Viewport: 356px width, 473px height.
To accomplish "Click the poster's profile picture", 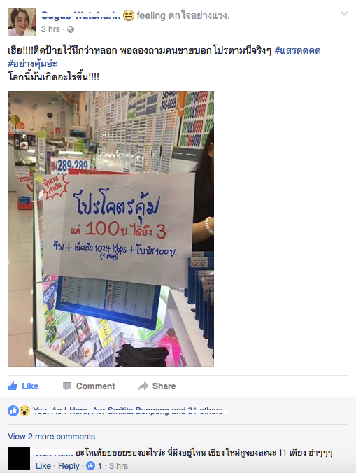I will [22, 22].
